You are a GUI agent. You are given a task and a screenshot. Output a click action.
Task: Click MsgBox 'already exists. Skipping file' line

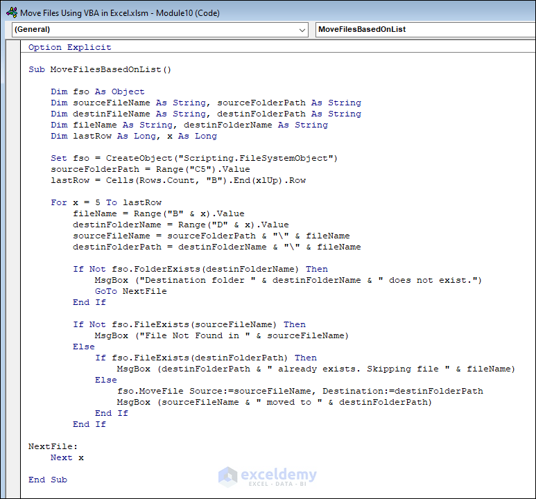click(316, 369)
